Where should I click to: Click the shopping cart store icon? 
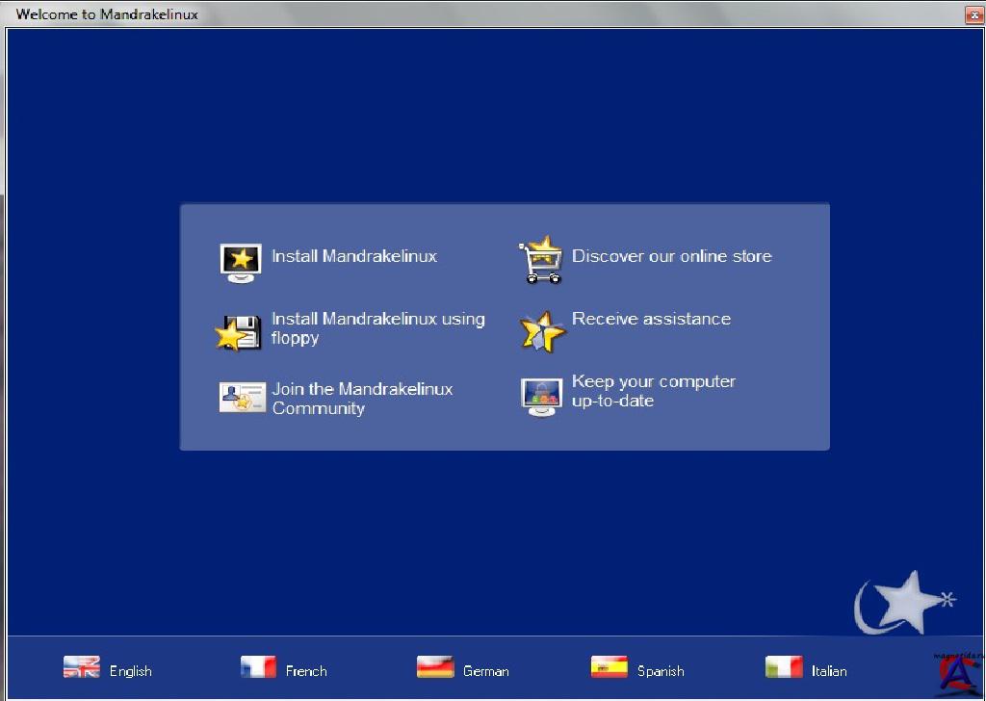click(540, 260)
